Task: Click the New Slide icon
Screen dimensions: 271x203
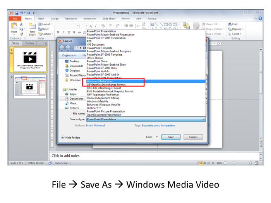Action: tap(32, 27)
